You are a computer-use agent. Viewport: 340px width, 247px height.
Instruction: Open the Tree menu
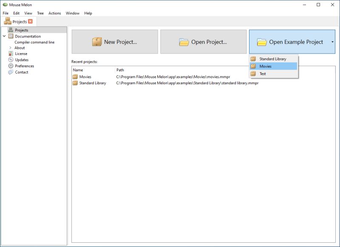pyautogui.click(x=40, y=13)
